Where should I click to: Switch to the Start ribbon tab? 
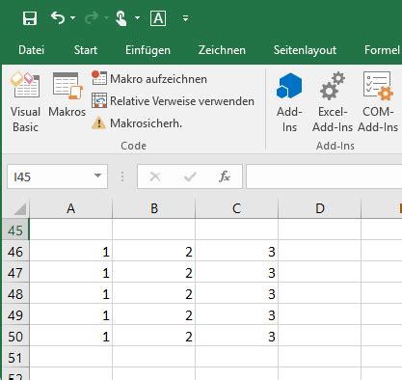86,50
